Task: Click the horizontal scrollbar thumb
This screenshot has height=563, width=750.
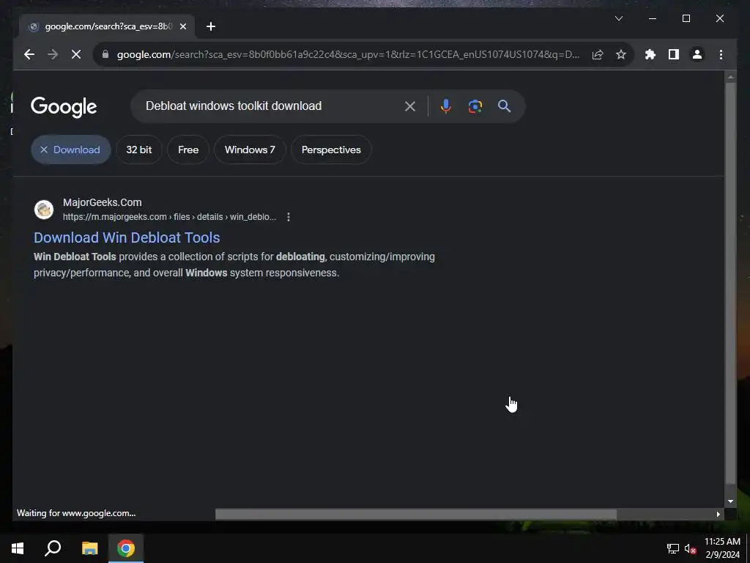Action: 416,514
